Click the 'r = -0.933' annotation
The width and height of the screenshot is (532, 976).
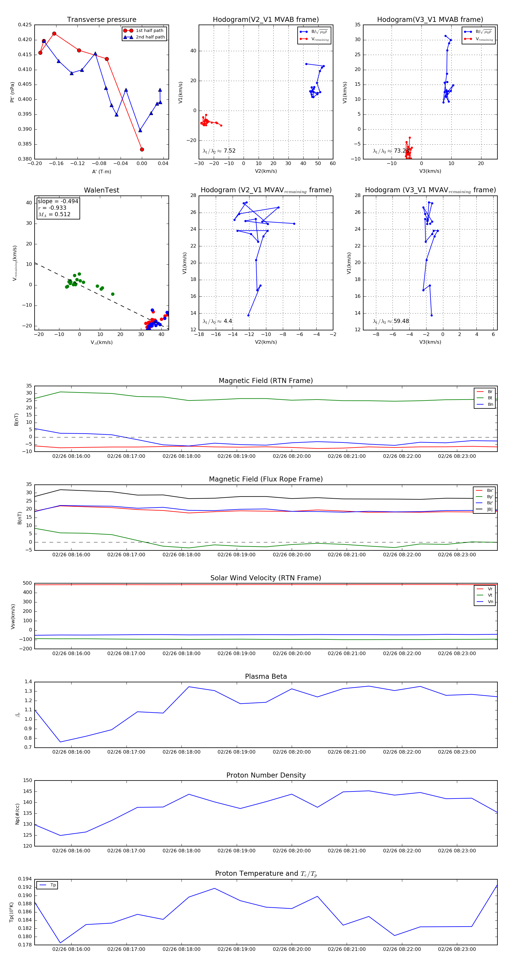pos(52,208)
